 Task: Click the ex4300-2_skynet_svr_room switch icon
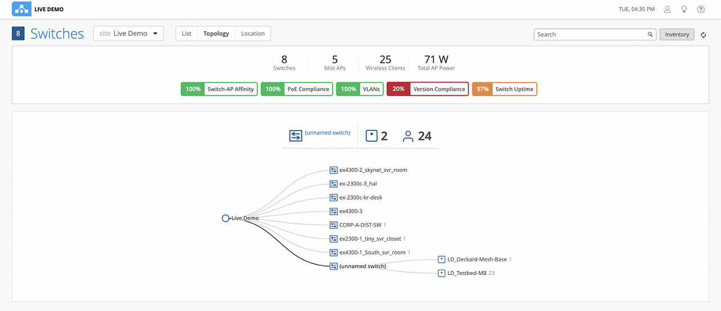point(333,170)
